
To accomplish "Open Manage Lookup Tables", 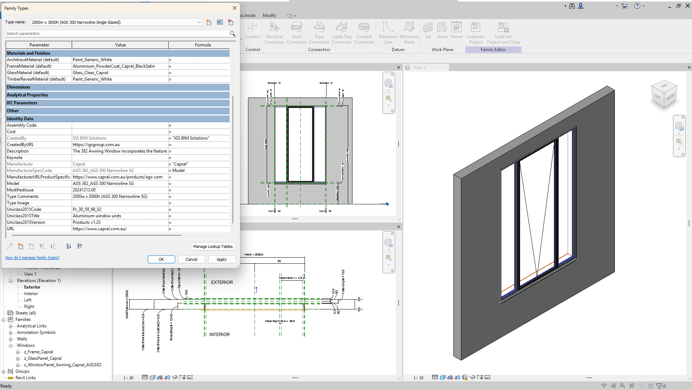I will pyautogui.click(x=213, y=246).
